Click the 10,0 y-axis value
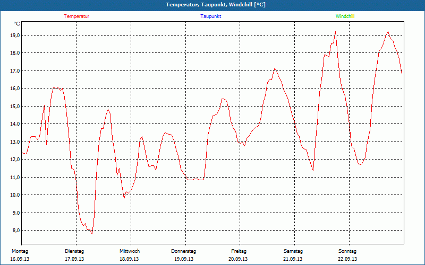 point(15,195)
